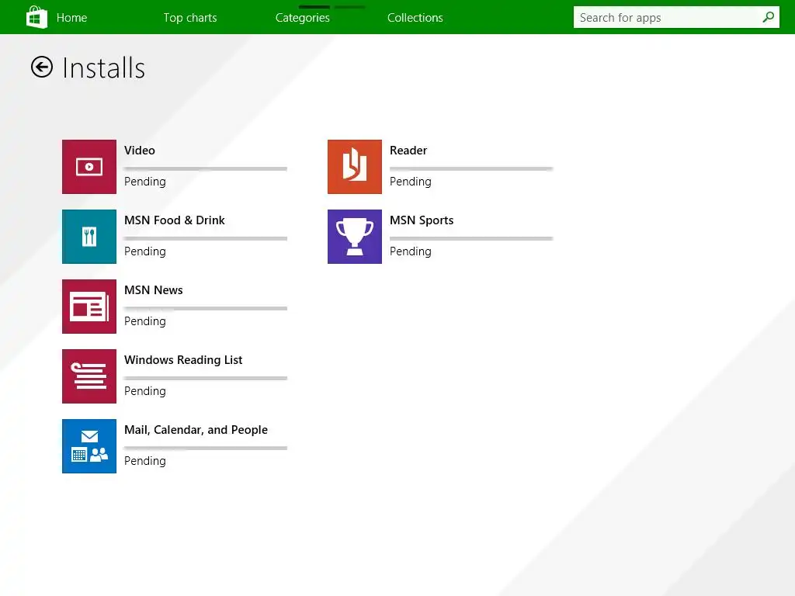
Task: Click the MSN Sports install progress bar
Action: pos(471,239)
